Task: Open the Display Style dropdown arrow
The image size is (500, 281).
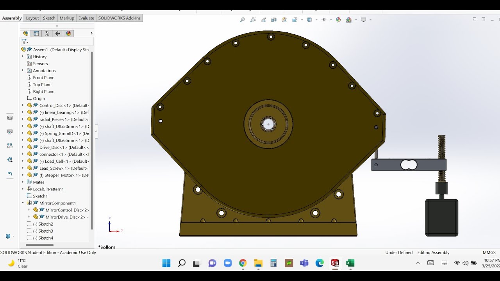Action: tap(316, 20)
